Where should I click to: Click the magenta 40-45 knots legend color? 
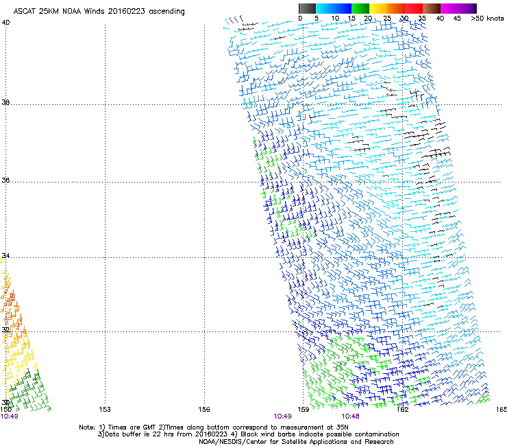point(449,8)
